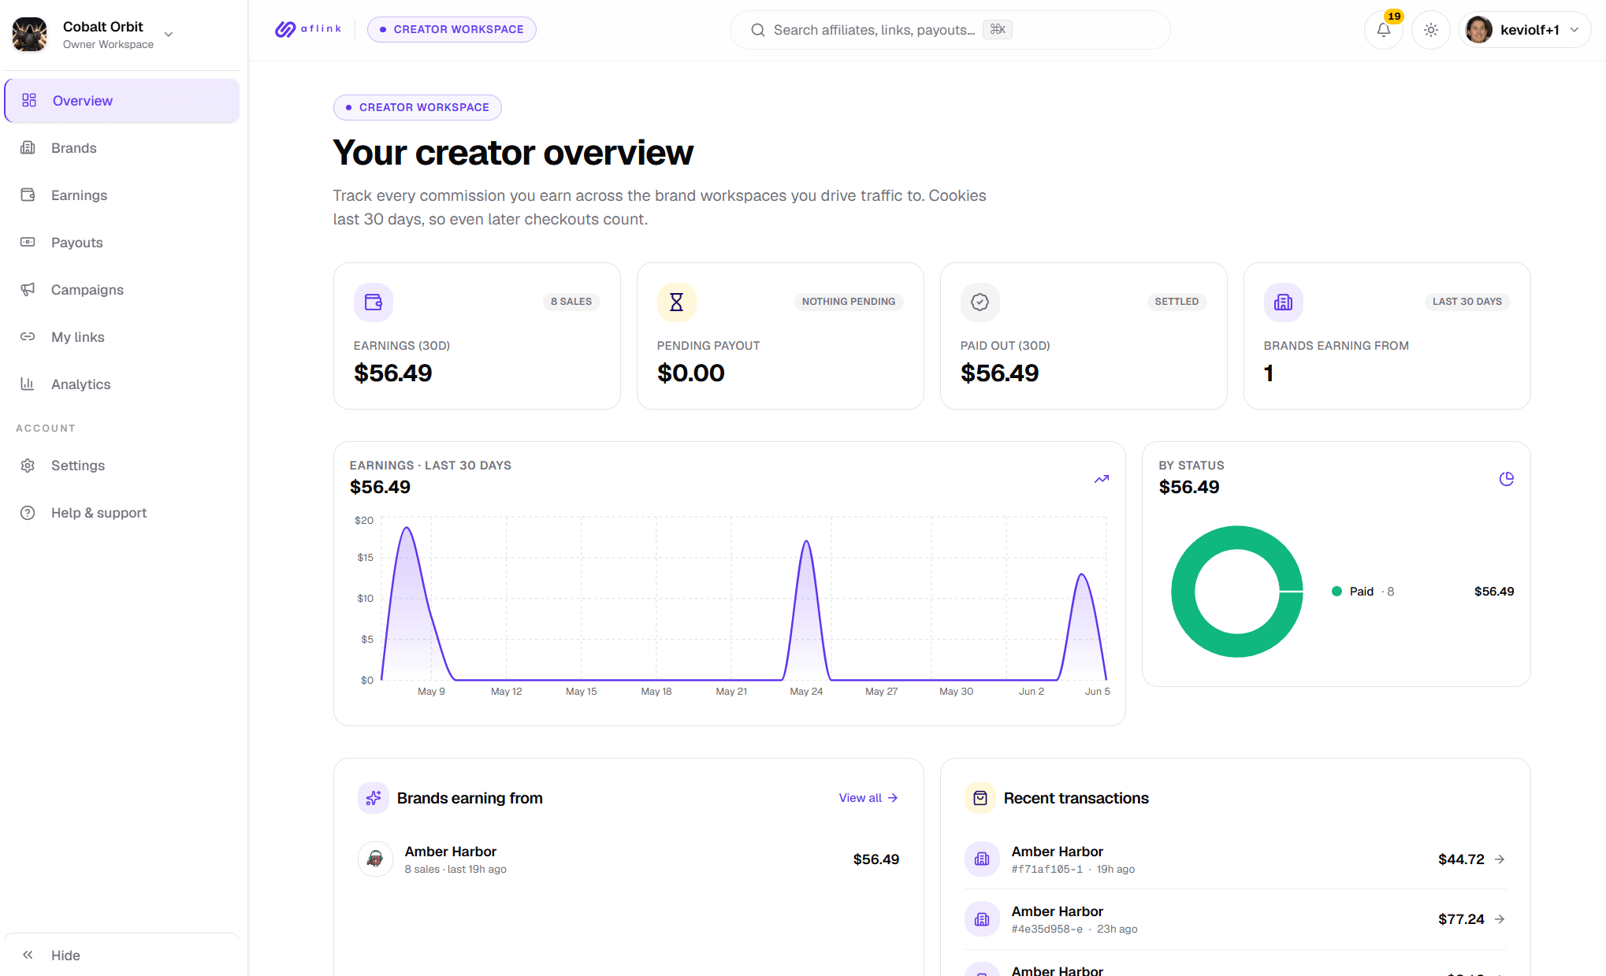Click the SETTLED badge
This screenshot has width=1606, height=976.
click(1177, 302)
